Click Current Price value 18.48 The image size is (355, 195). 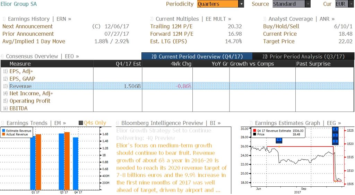(346, 34)
